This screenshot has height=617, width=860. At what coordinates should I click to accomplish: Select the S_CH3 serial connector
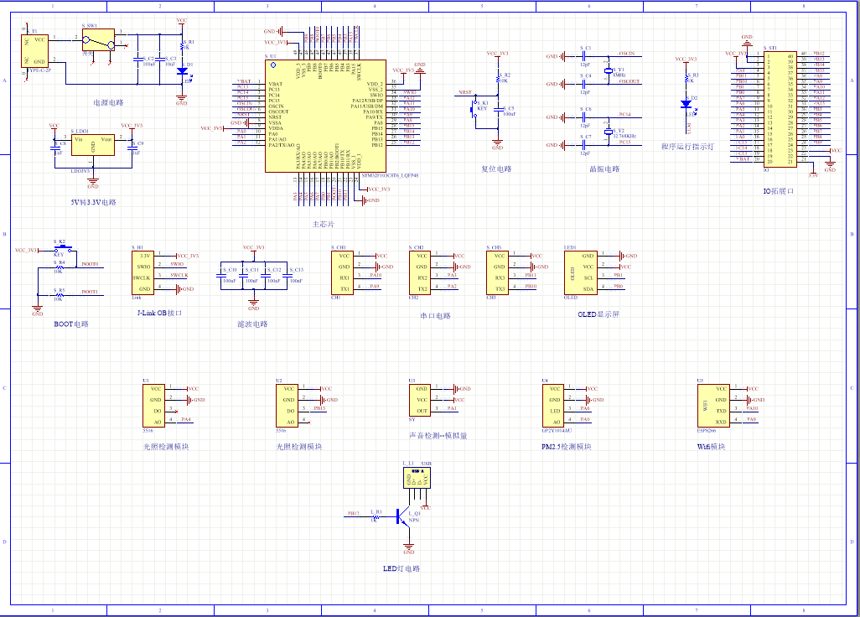(x=497, y=272)
